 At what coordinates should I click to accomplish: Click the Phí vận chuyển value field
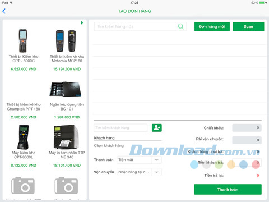[247, 140]
